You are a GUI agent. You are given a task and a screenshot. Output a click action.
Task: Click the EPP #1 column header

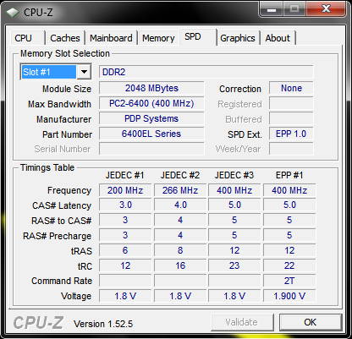[x=289, y=175]
